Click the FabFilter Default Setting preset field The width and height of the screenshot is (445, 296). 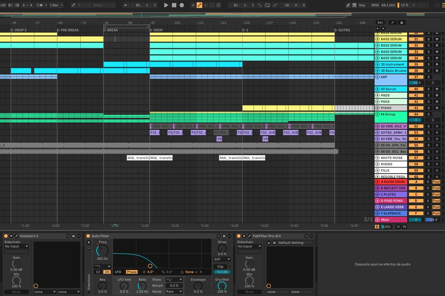(295, 243)
